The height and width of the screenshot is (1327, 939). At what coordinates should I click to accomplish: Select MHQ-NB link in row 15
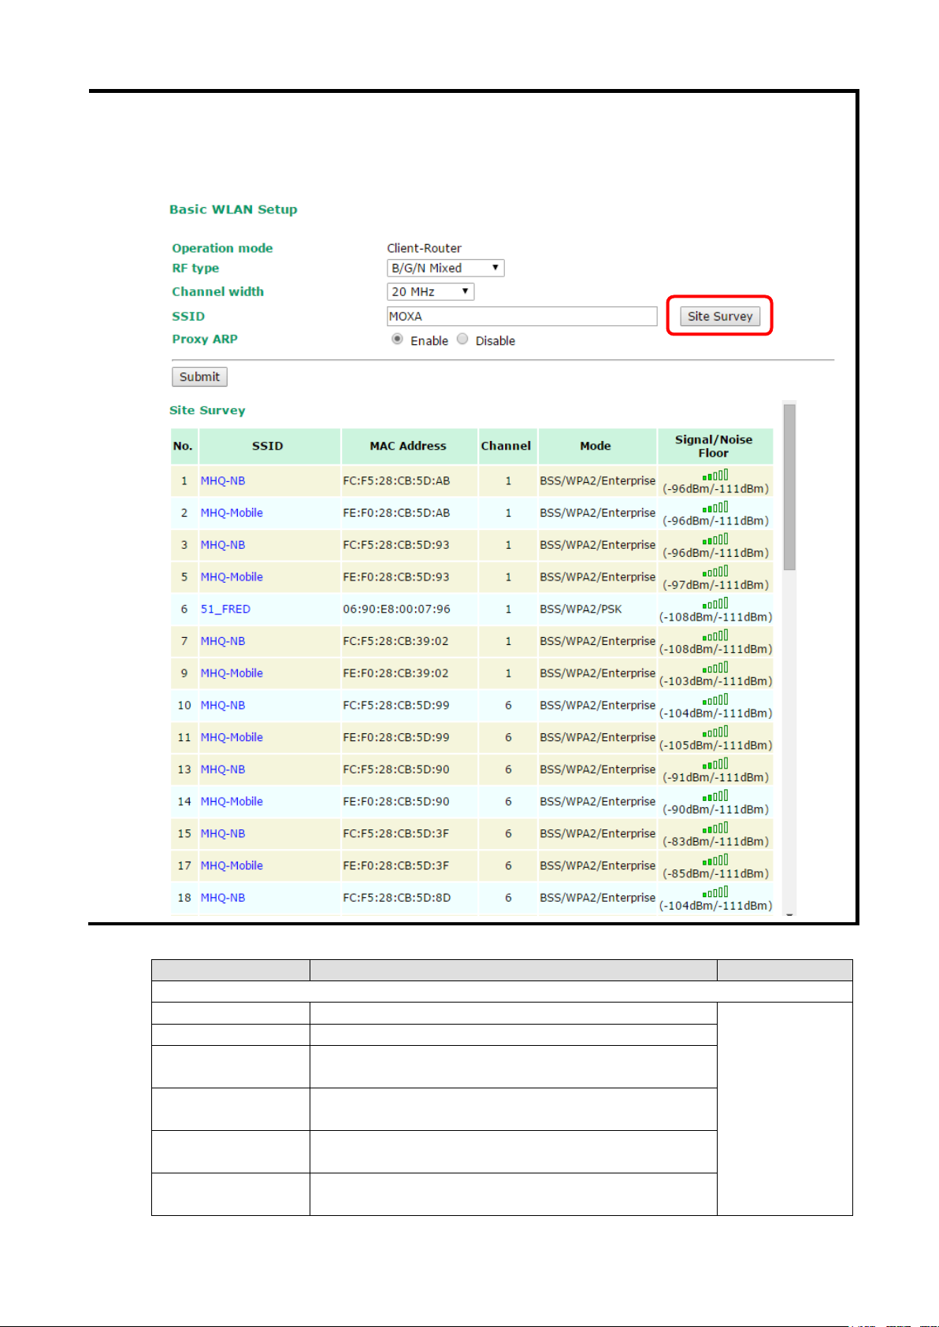coord(223,833)
